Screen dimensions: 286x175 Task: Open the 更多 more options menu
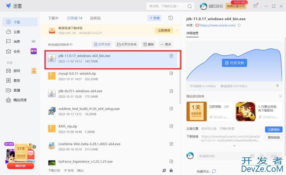[x=166, y=44]
